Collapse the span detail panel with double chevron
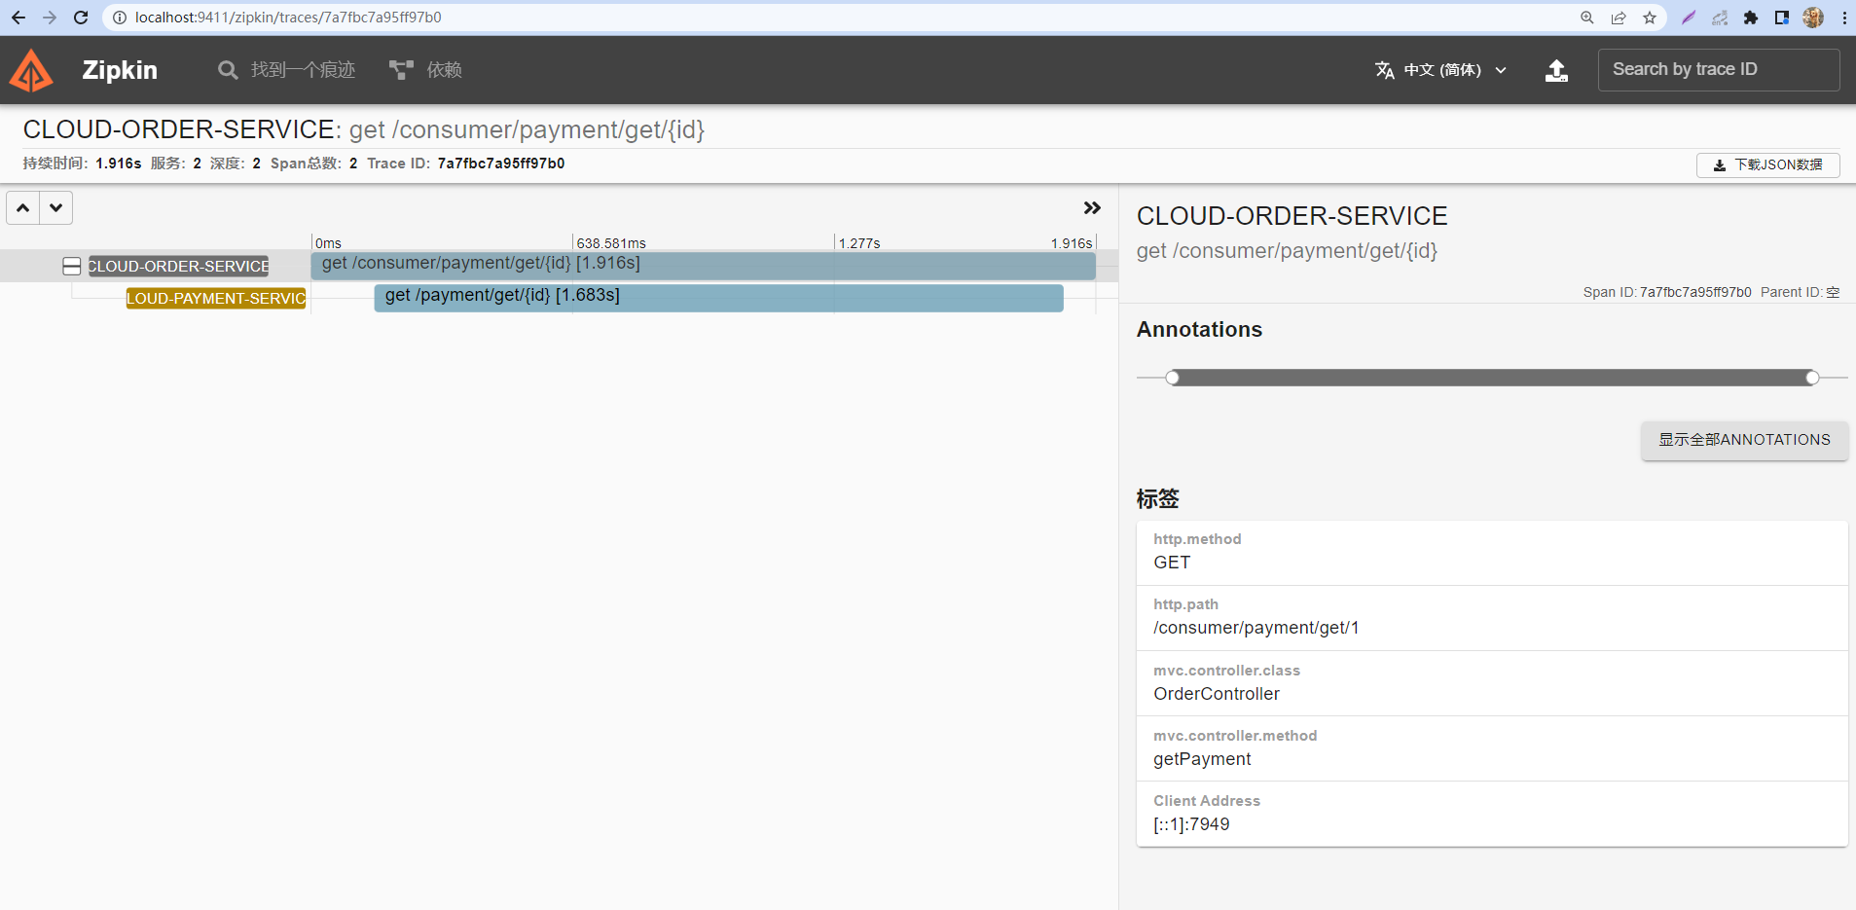This screenshot has height=910, width=1856. (1092, 208)
